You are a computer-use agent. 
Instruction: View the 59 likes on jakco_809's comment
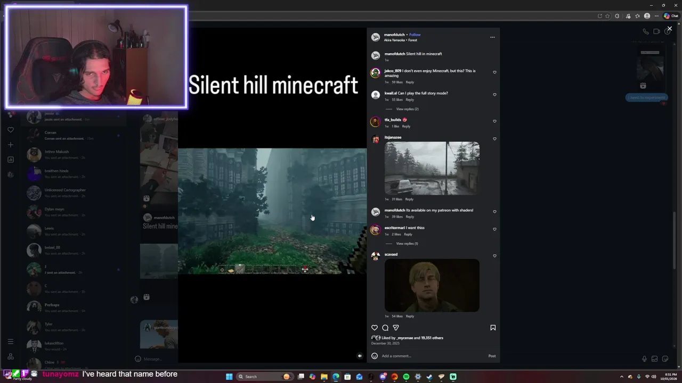coord(397,82)
